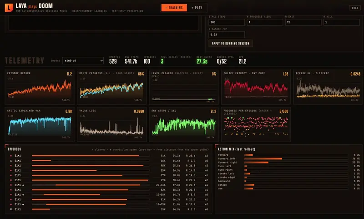Open the telemetry source dropdown e1m1-v6

click(x=83, y=61)
